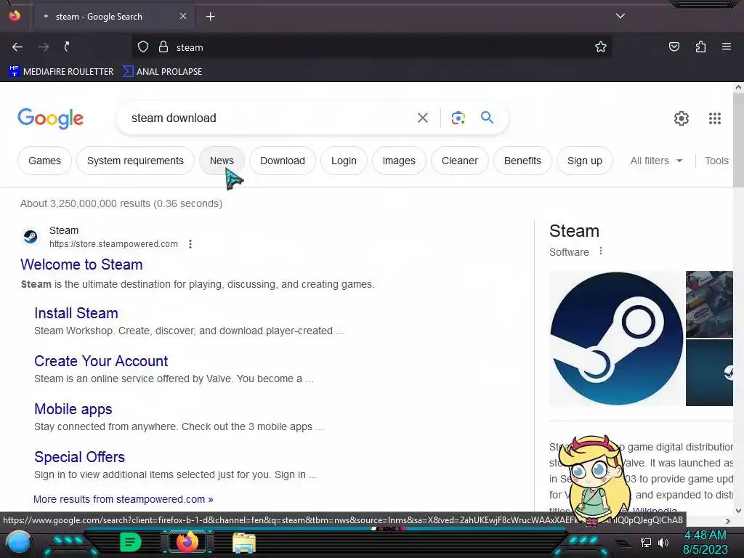Image resolution: width=744 pixels, height=558 pixels.
Task: Select the System requirements filter chip
Action: click(x=135, y=161)
